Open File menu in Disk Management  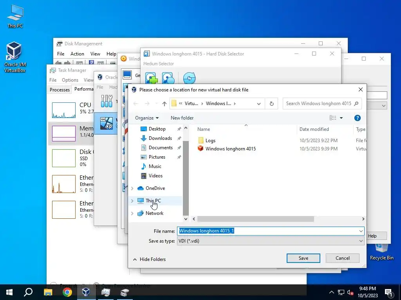pyautogui.click(x=61, y=54)
